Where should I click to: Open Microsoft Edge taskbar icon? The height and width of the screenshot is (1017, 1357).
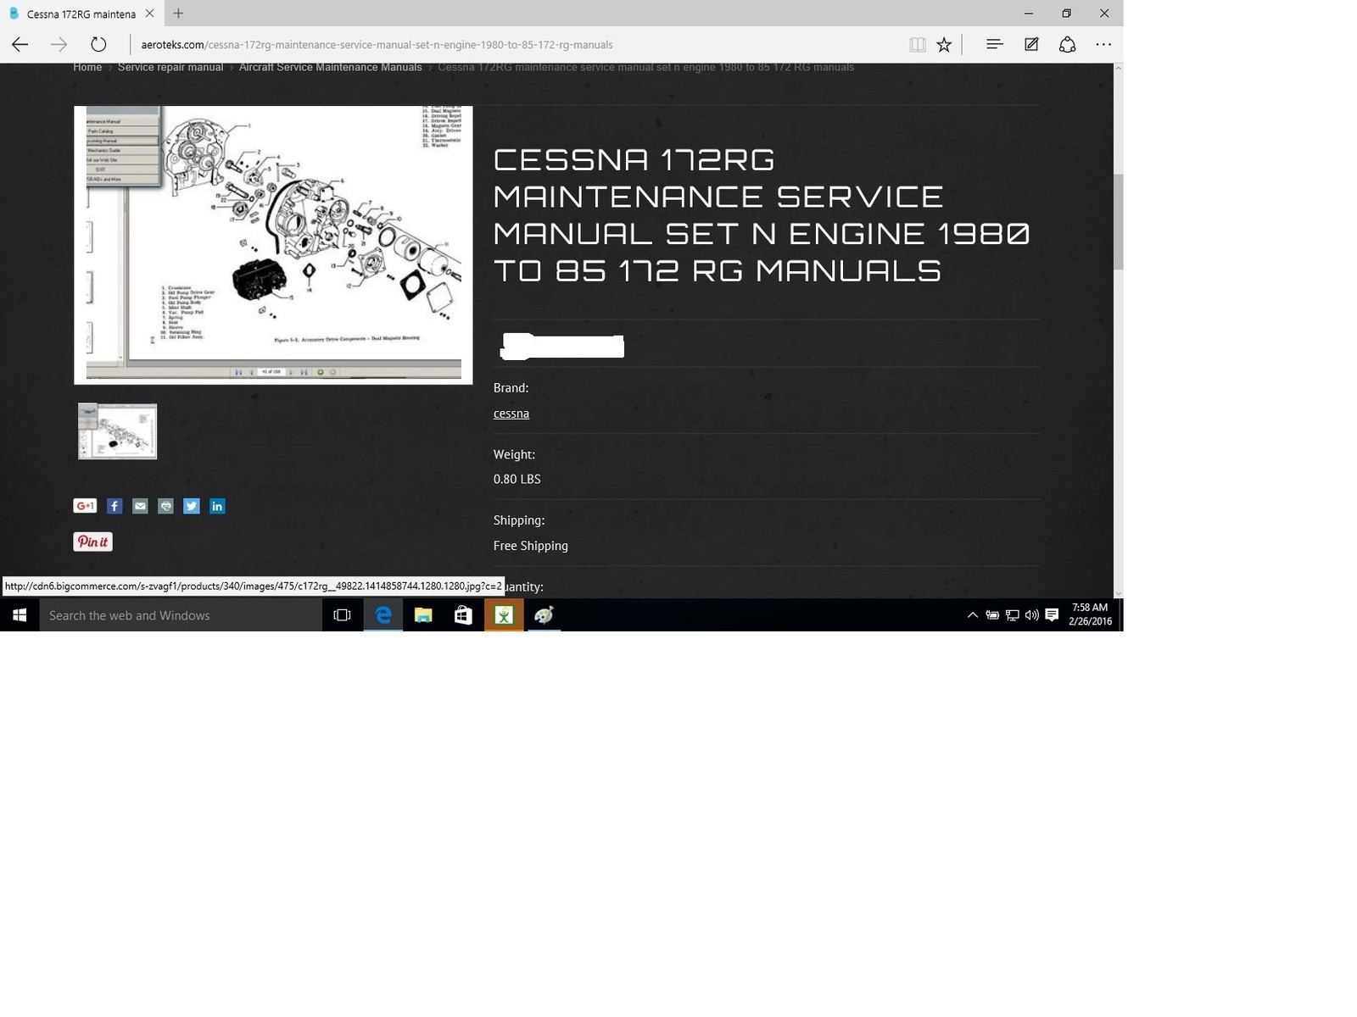pyautogui.click(x=383, y=615)
